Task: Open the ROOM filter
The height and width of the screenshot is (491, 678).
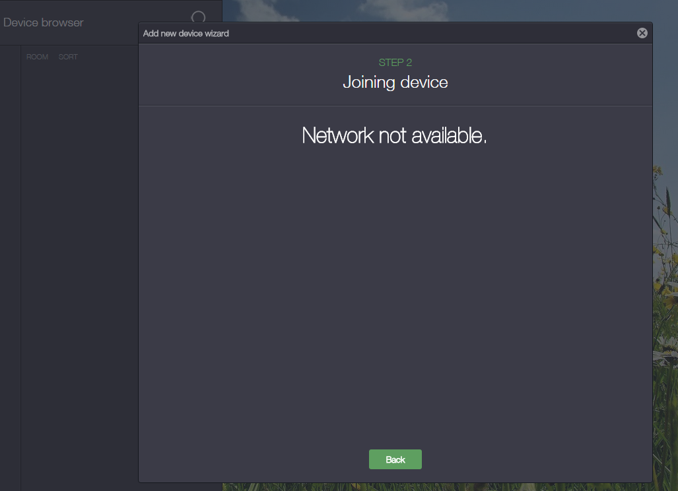Action: (x=37, y=57)
